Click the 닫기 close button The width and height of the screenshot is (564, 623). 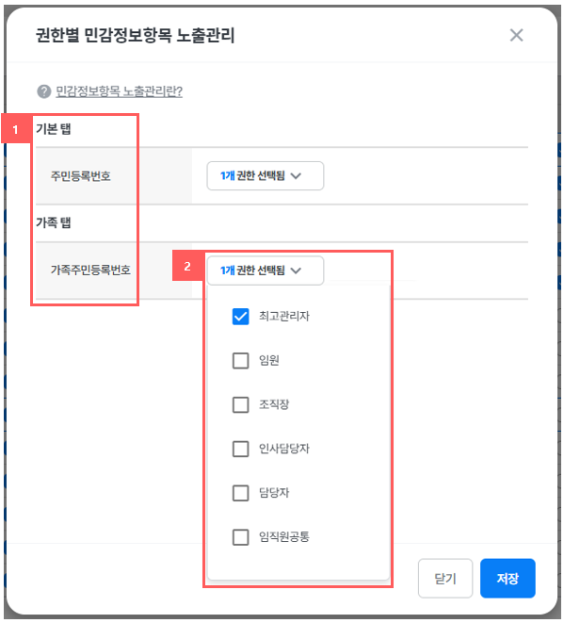click(x=445, y=578)
